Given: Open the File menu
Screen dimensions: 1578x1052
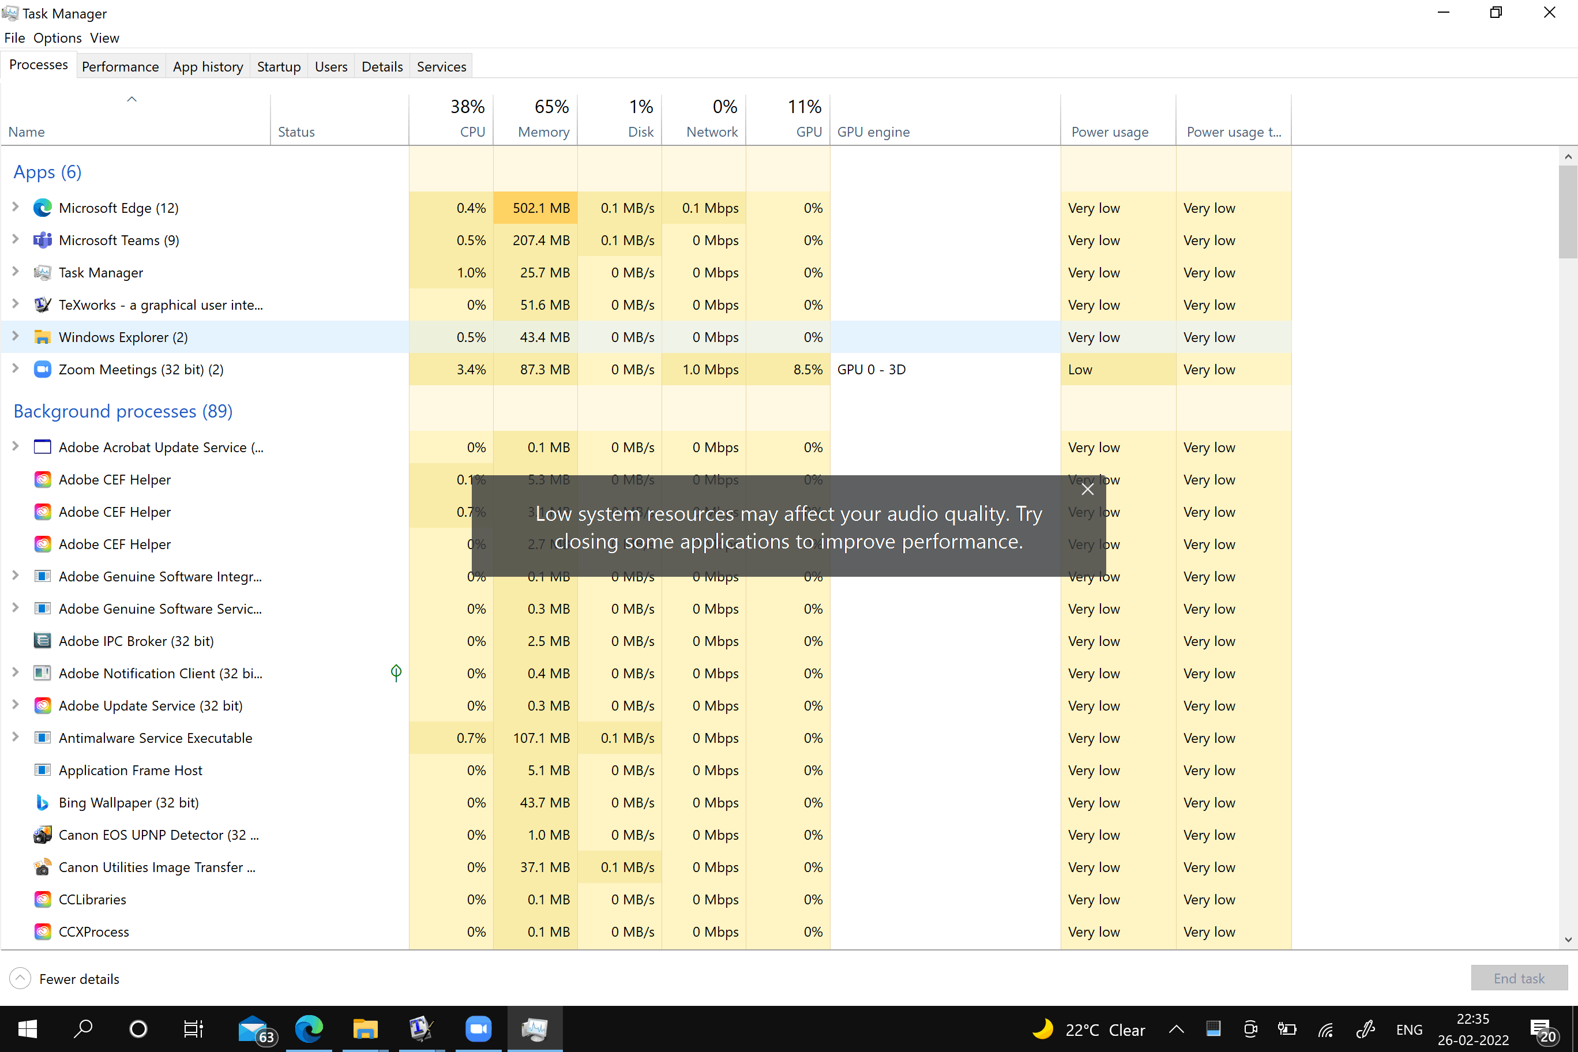Looking at the screenshot, I should click(14, 38).
